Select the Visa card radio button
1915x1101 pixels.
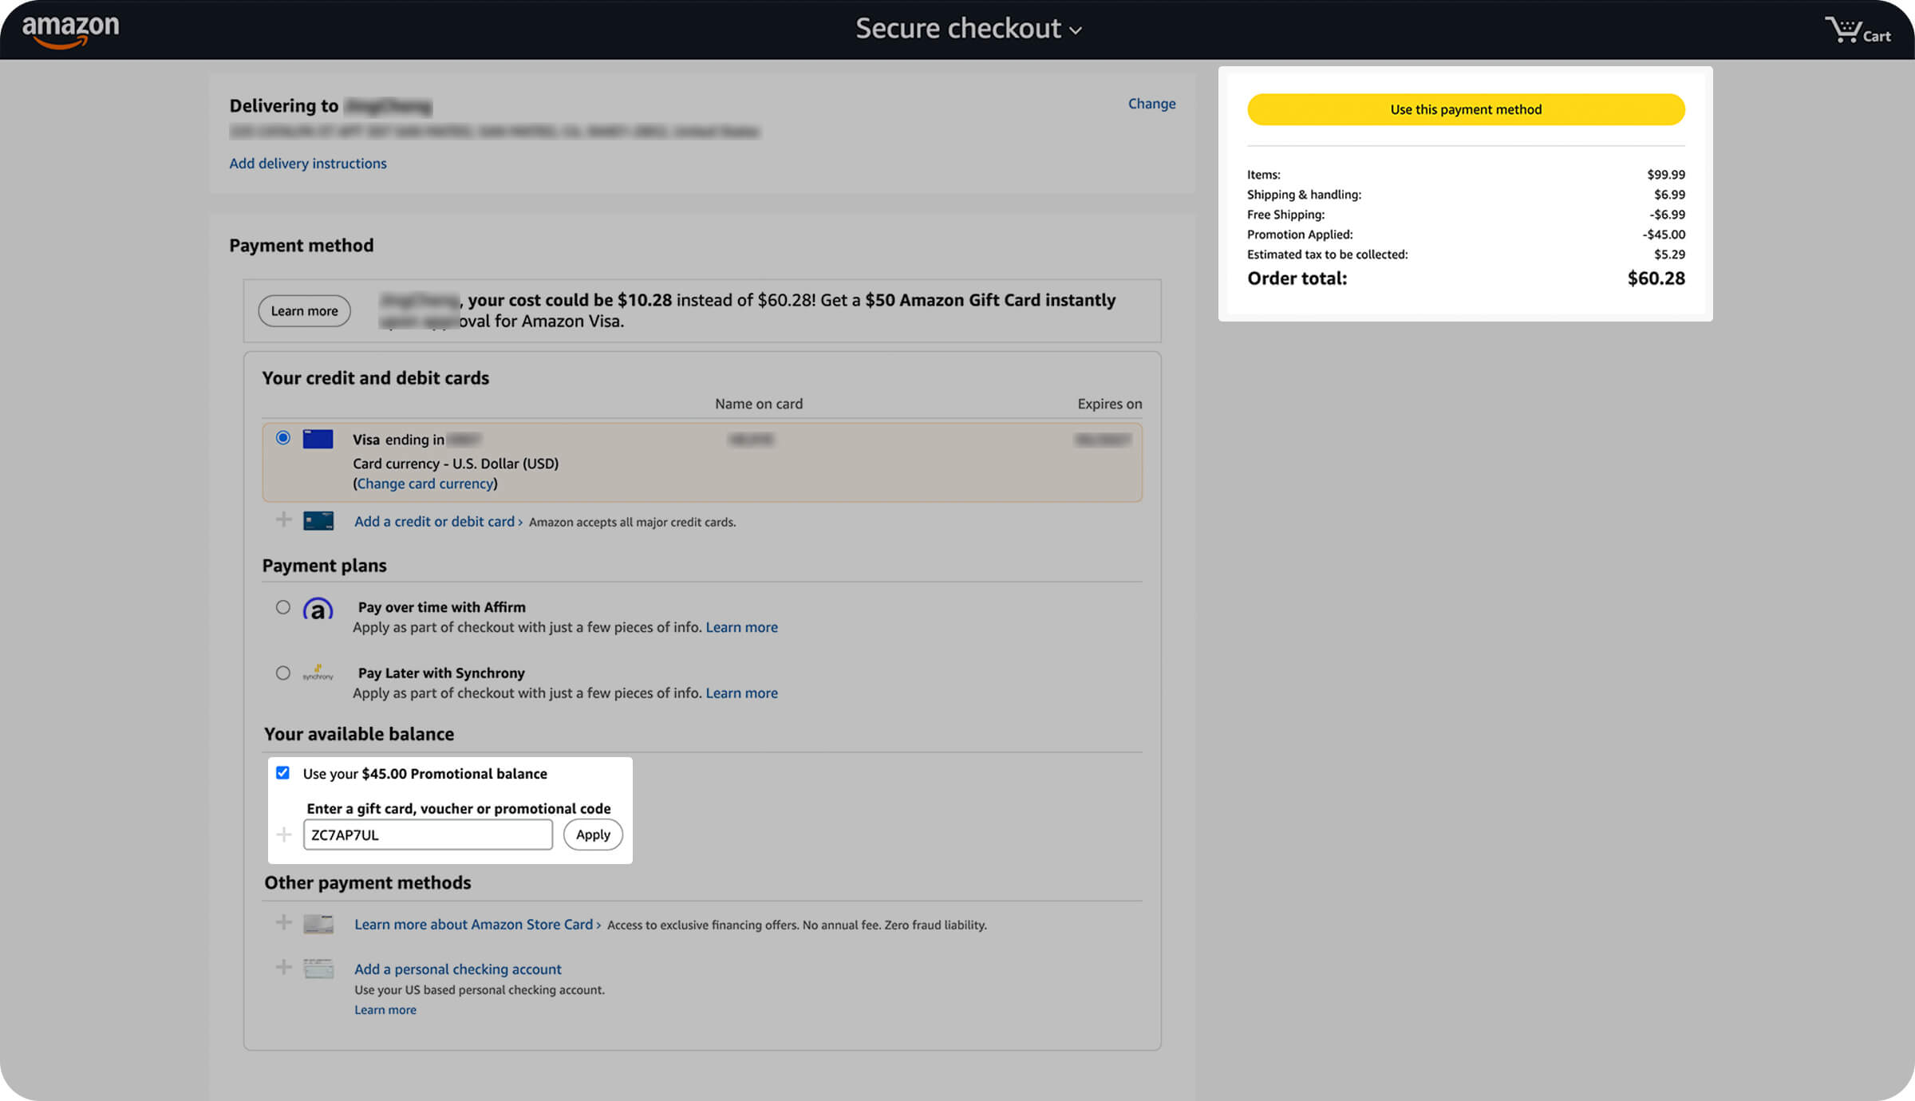[283, 438]
